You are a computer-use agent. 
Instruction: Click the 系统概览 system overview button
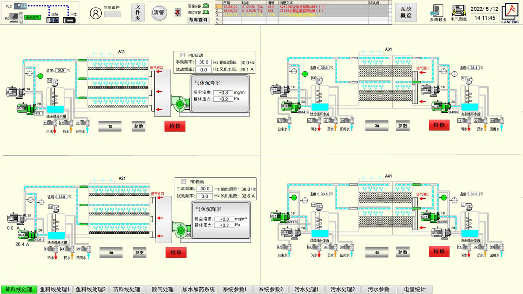coord(406,12)
